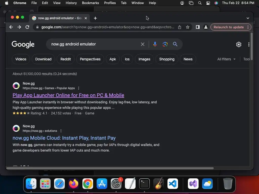This screenshot has width=259, height=194.
Task: Search by image with Google Lens
Action: (165, 44)
